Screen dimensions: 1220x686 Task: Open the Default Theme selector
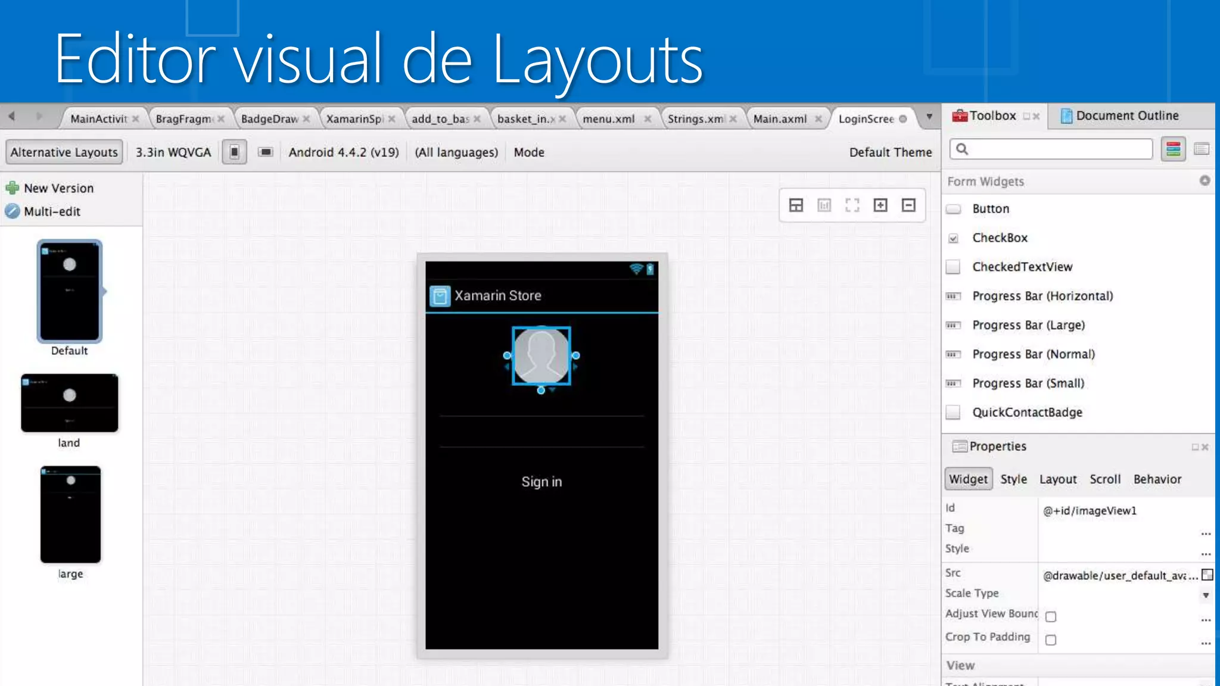coord(891,152)
